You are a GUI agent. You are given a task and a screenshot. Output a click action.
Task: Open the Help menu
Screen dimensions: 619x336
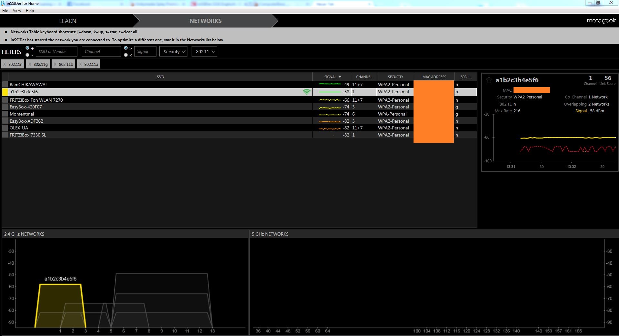tap(30, 11)
